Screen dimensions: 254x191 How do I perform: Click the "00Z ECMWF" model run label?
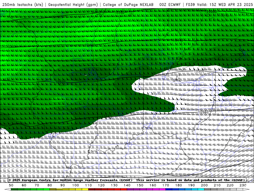(170, 4)
